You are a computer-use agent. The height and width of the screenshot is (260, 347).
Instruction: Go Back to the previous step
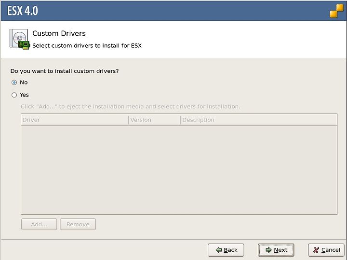(x=226, y=250)
